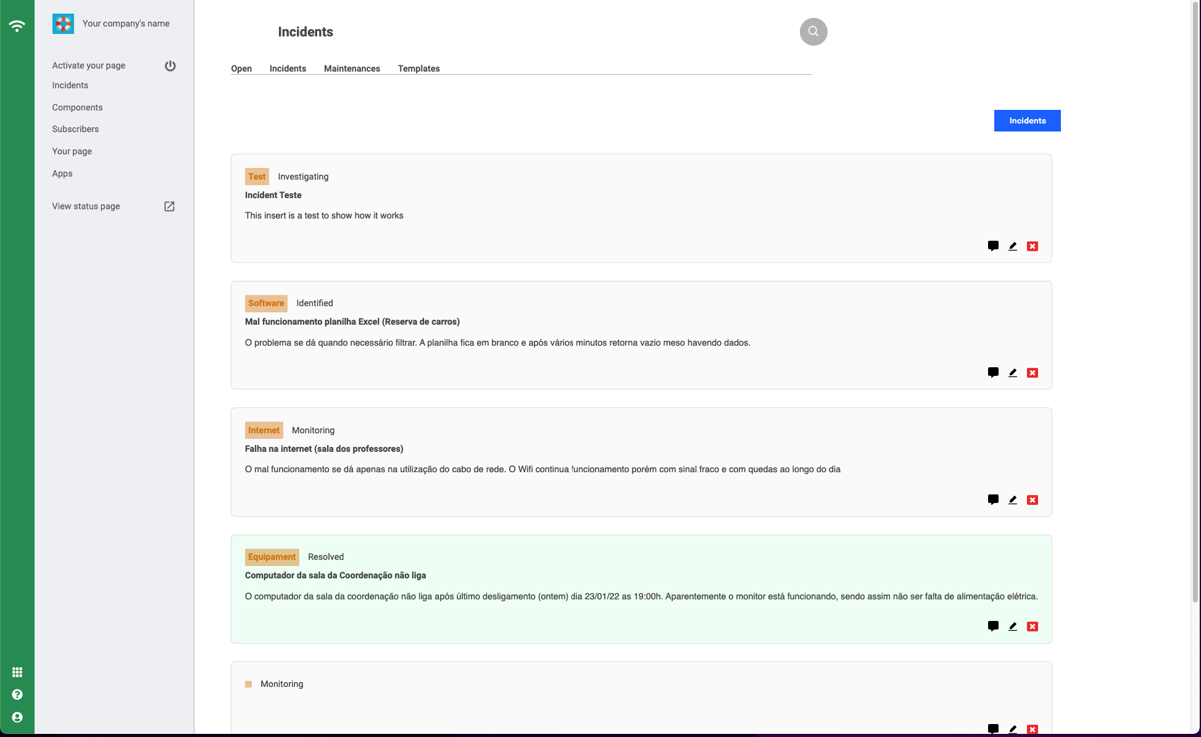Edit the bottom Monitoring incident

1013,728
